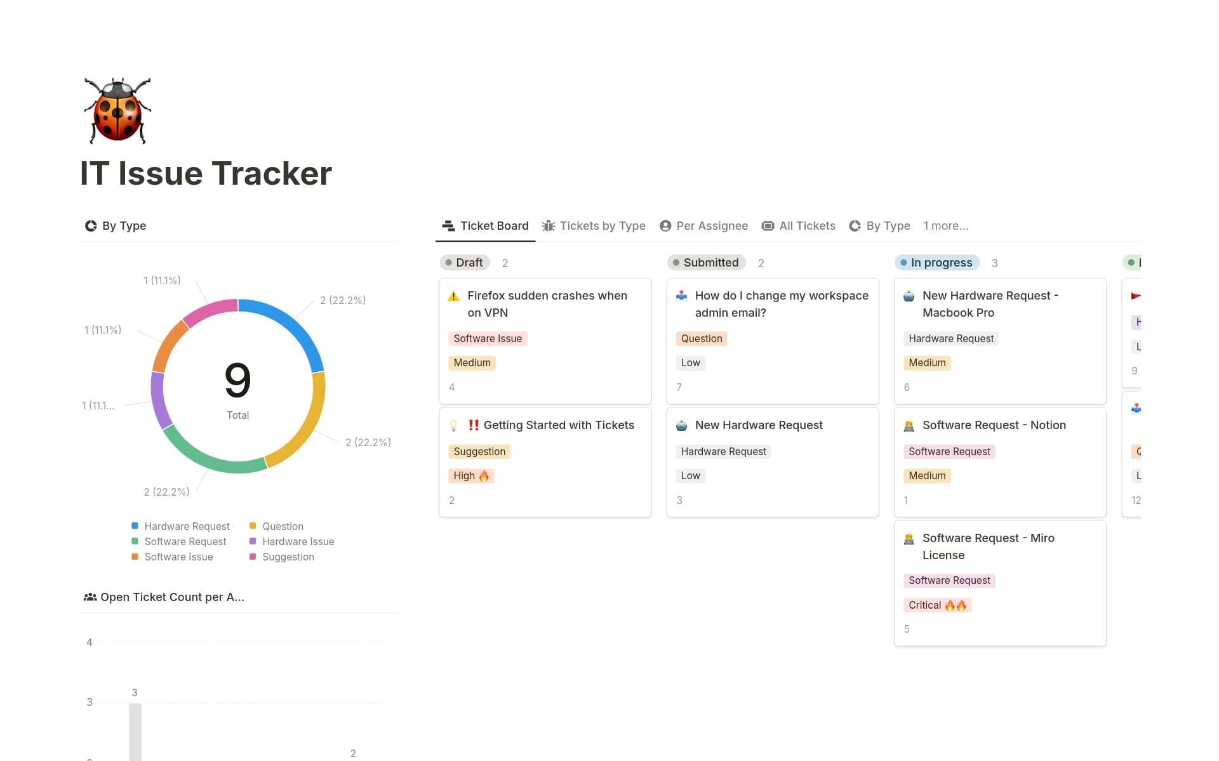Viewport: 1219px width, 761px height.
Task: Click the IT Issue Tracker page title
Action: coord(206,173)
